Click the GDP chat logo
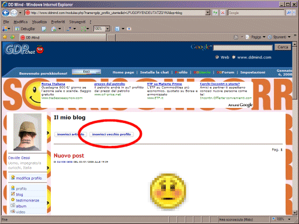Viewport: 299px width, 224px height. coord(24,49)
